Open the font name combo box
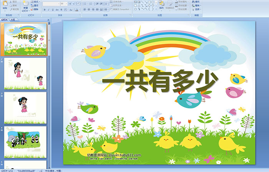The width and height of the screenshot is (269, 172). pyautogui.click(x=51, y=4)
